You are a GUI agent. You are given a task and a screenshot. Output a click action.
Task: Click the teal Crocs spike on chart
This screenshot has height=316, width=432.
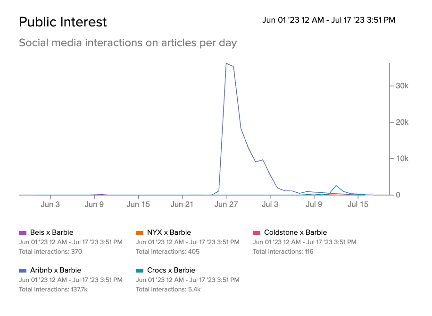point(336,185)
